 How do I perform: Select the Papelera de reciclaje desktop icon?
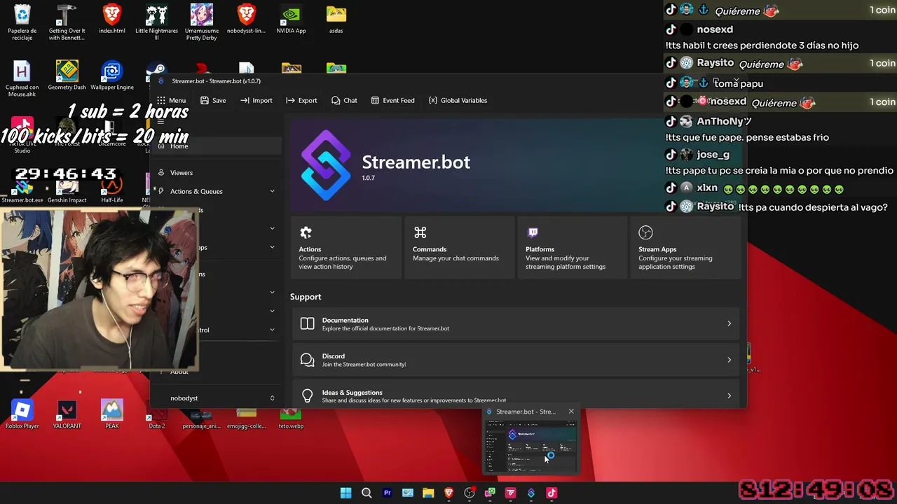click(x=22, y=22)
